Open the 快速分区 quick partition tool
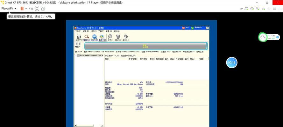 click(95, 38)
